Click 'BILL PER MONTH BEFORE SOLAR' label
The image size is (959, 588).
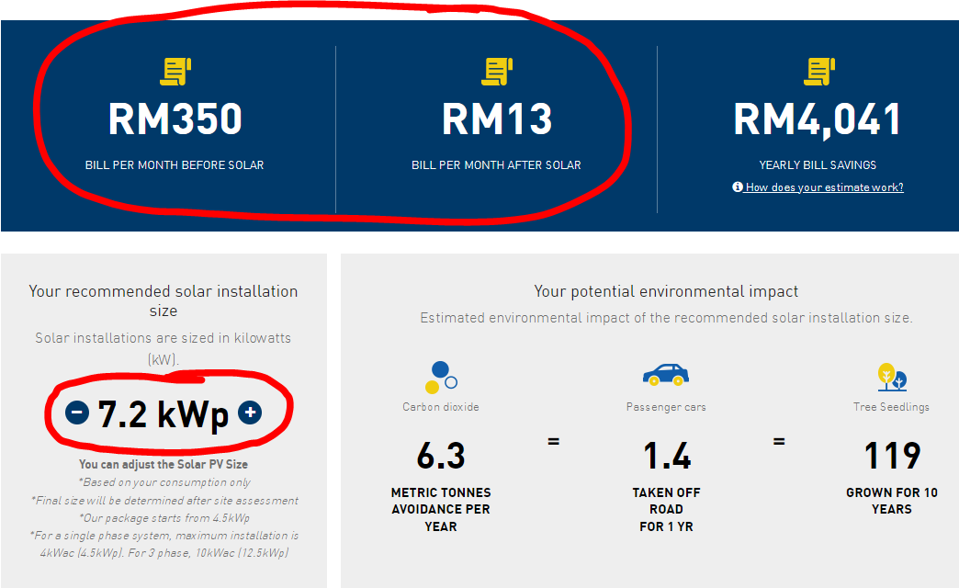click(175, 165)
